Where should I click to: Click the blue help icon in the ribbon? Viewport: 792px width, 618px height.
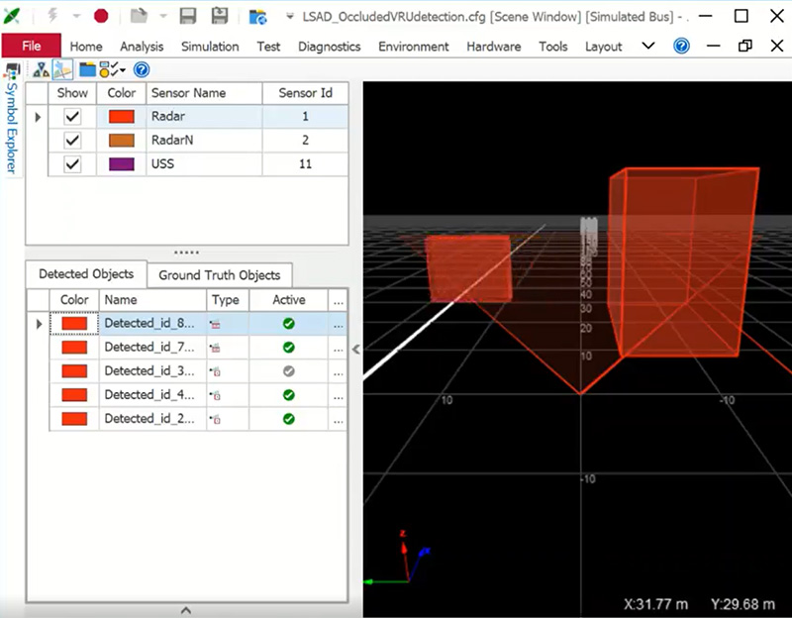point(681,47)
